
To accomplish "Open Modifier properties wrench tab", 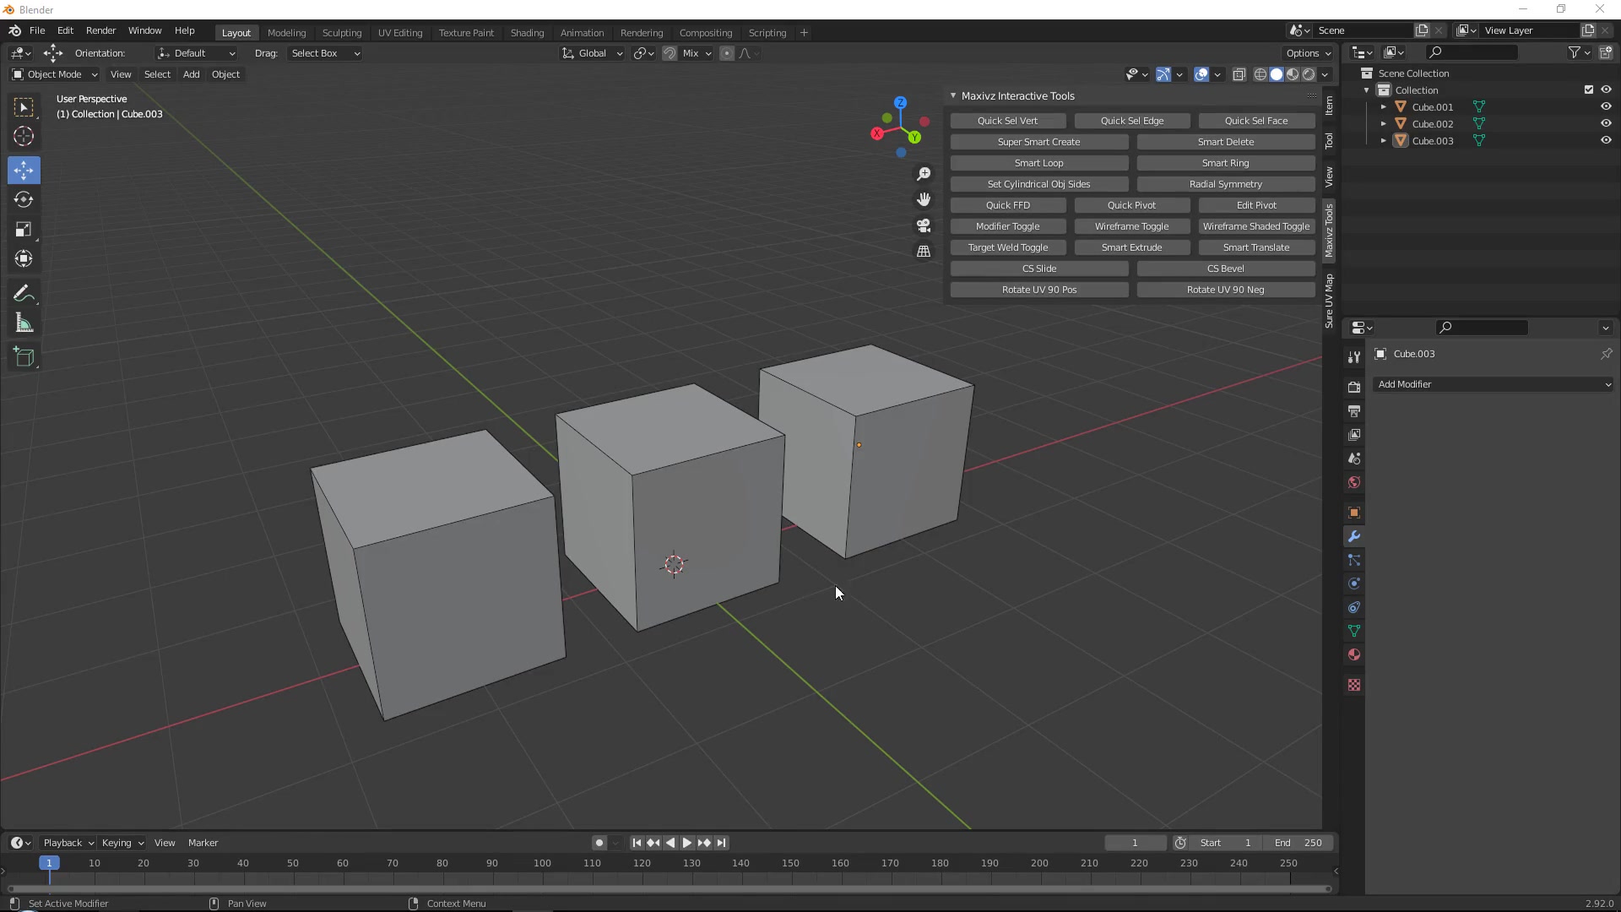I will click(x=1354, y=537).
